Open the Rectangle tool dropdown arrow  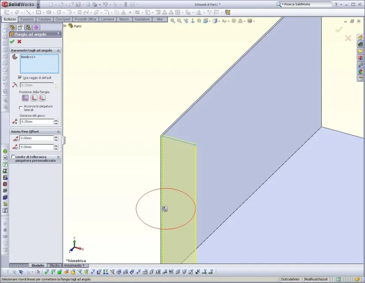pos(43,12)
